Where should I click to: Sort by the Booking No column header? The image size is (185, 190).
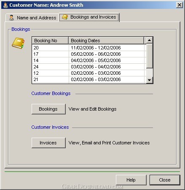50,41
